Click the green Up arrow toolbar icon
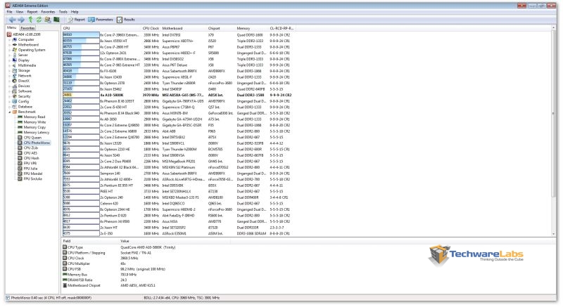The width and height of the screenshot is (563, 307). tap(30, 20)
